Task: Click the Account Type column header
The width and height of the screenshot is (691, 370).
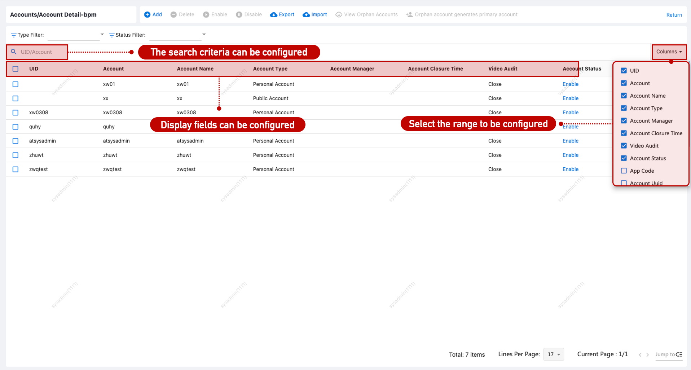Action: (270, 69)
